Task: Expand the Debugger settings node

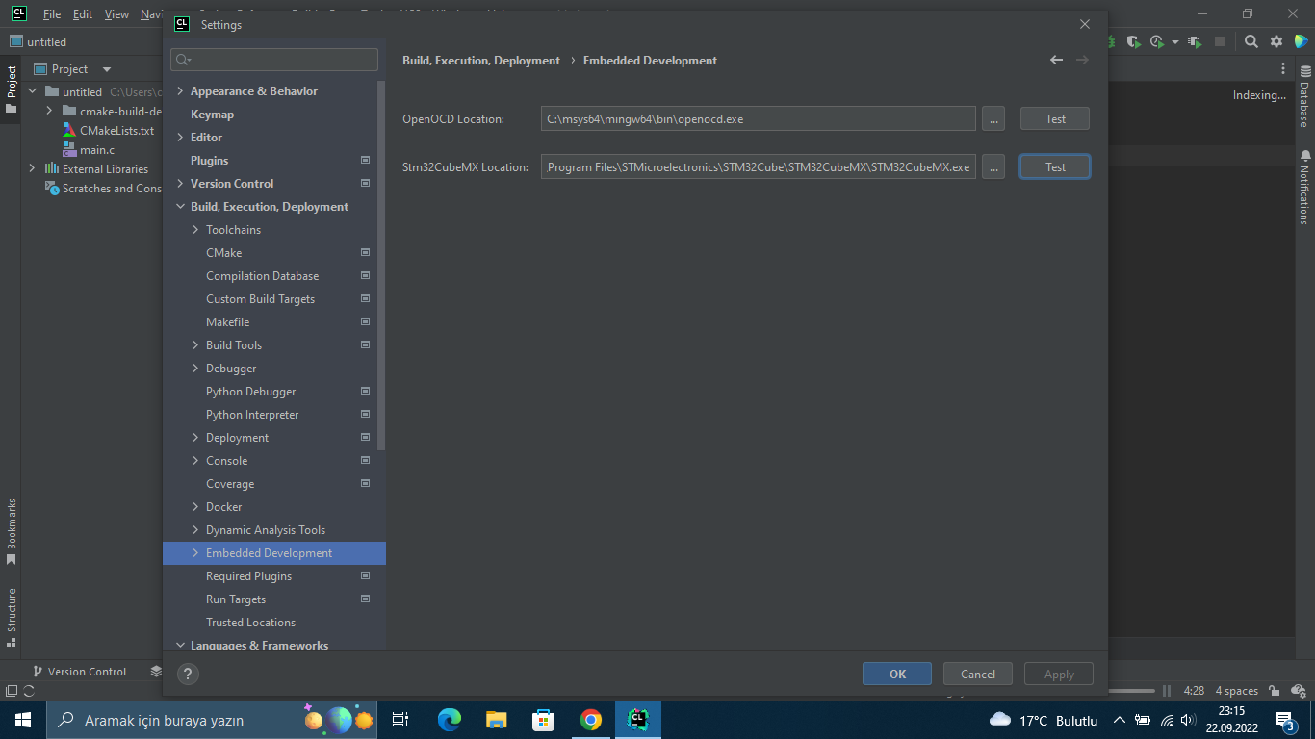Action: (x=195, y=369)
